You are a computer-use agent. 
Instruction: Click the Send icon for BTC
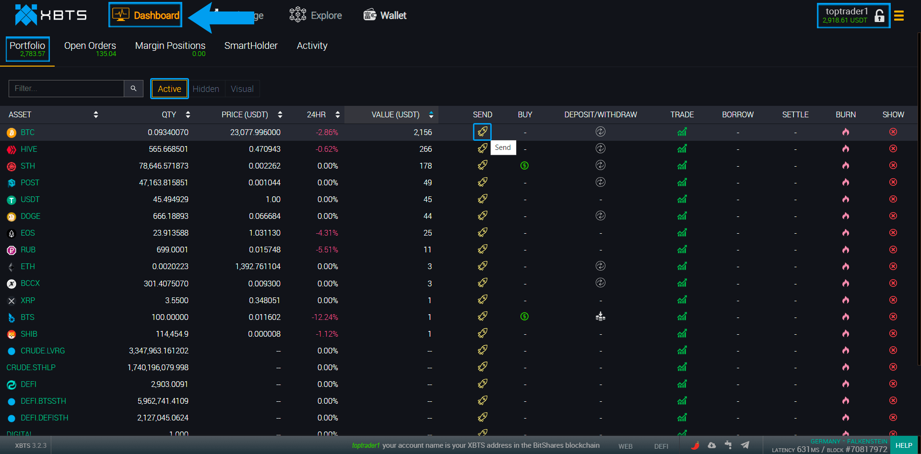(483, 132)
